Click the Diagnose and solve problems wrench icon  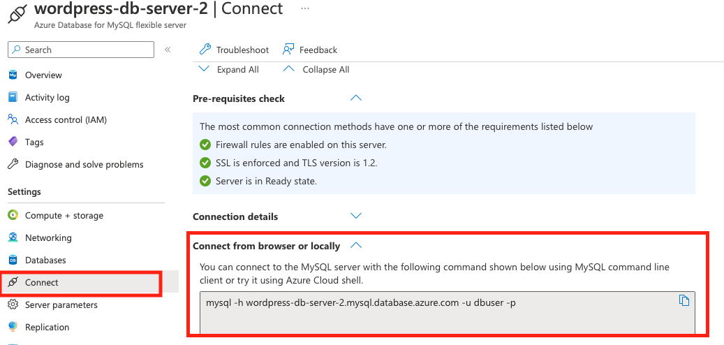[13, 164]
